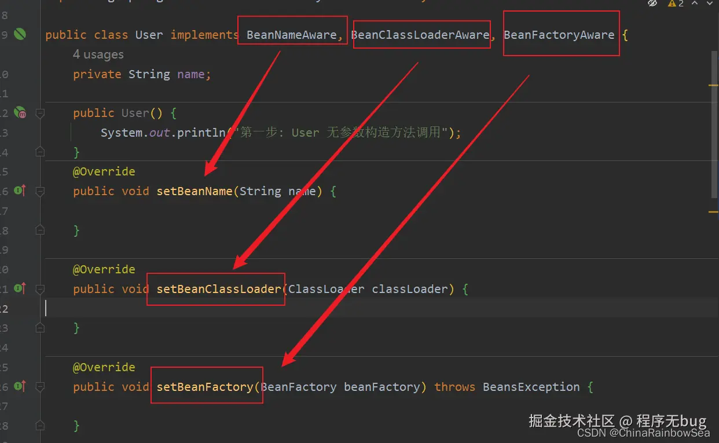719x443 pixels.
Task: Click fold end marker below println line
Action: pyautogui.click(x=40, y=152)
